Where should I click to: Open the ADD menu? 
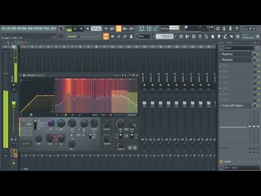pyautogui.click(x=14, y=28)
